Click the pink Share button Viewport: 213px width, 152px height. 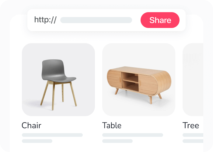(x=160, y=20)
